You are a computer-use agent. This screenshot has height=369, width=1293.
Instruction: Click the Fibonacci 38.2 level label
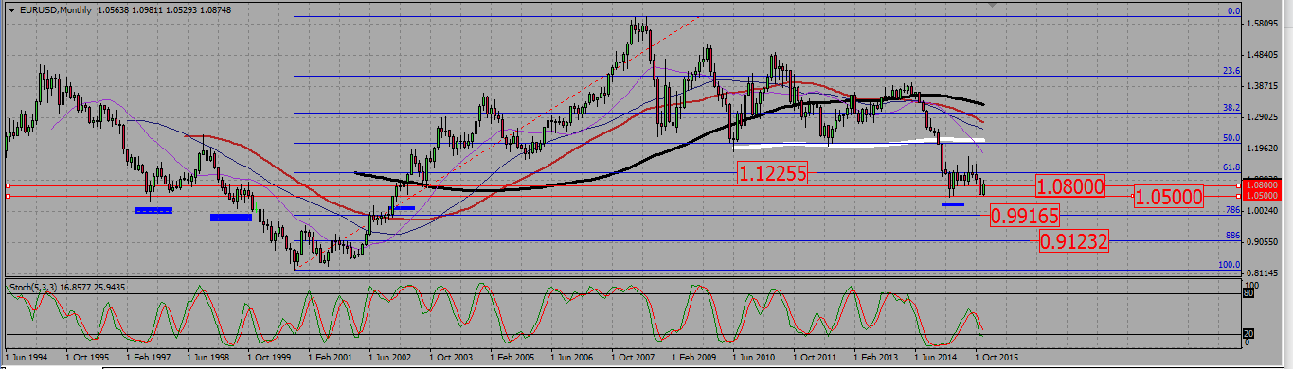pyautogui.click(x=1231, y=108)
